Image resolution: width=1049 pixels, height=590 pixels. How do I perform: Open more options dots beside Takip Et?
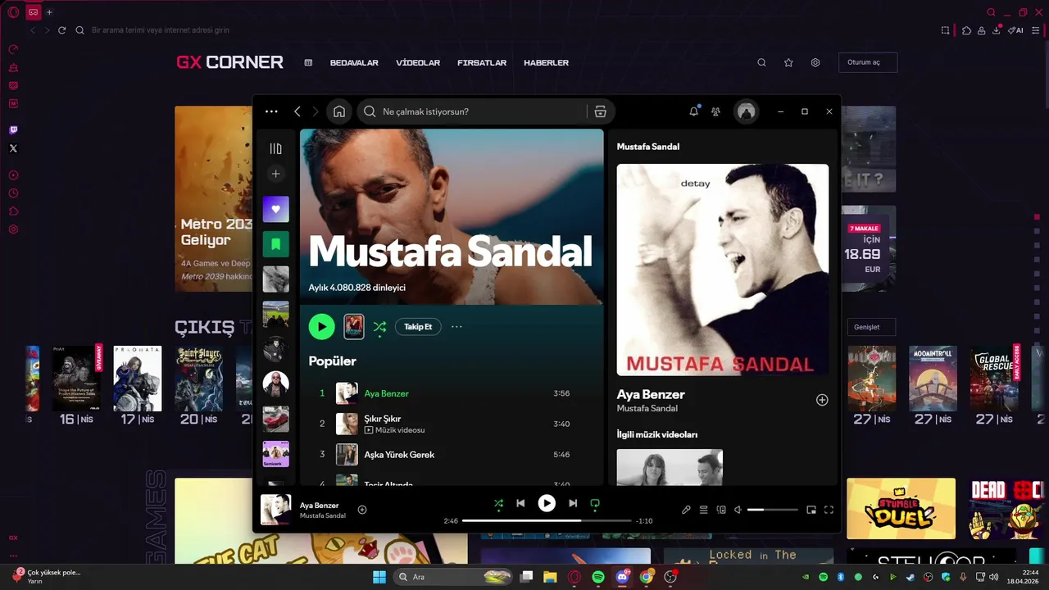456,327
